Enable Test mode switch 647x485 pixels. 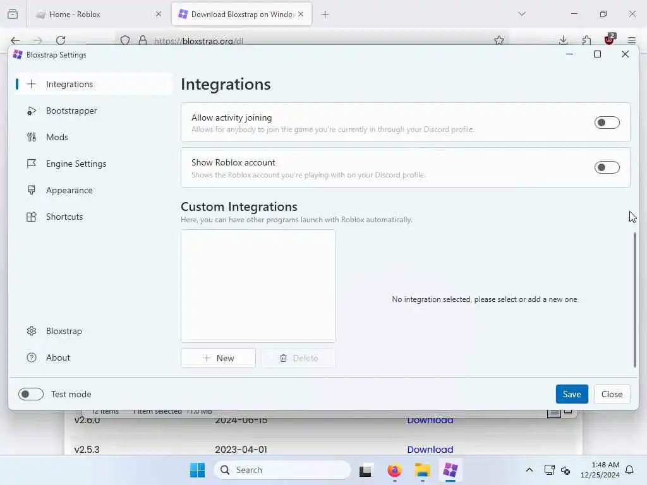(x=31, y=394)
